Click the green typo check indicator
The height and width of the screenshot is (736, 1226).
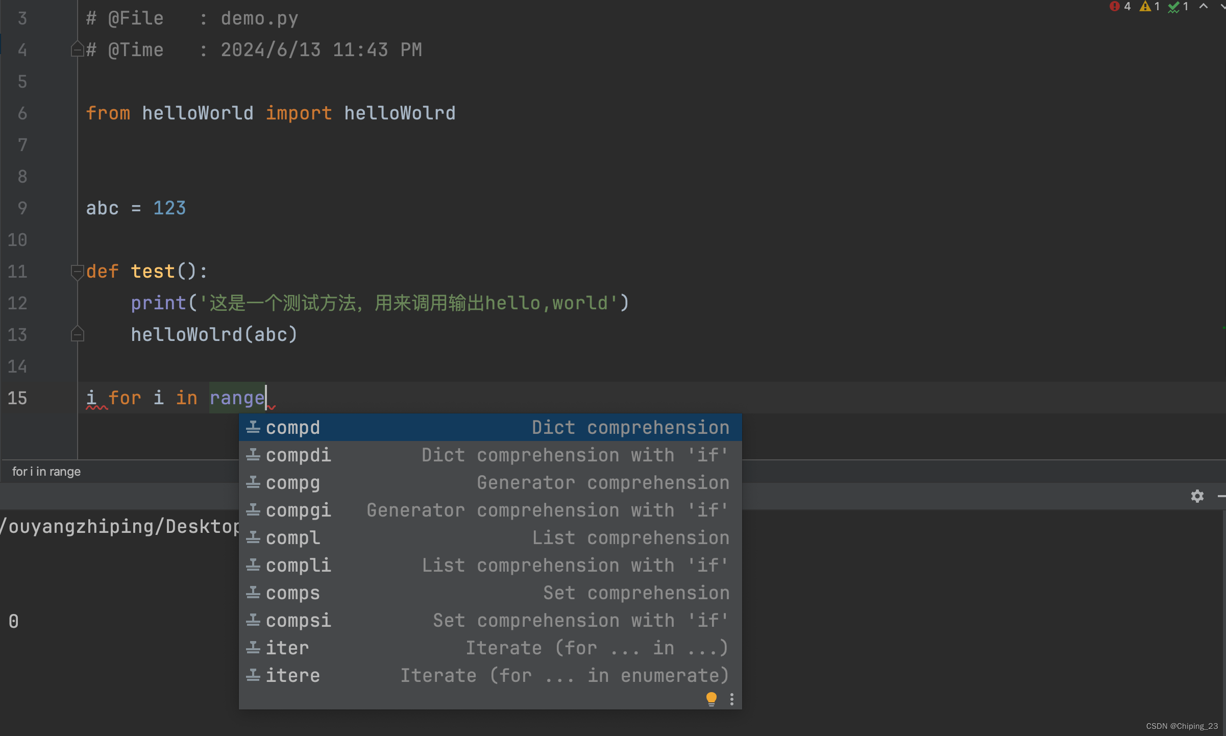(x=1179, y=7)
